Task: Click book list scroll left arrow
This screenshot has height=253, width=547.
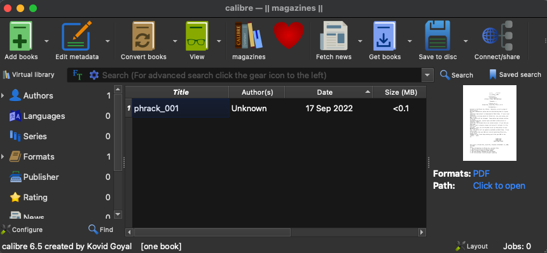Action: (129, 232)
